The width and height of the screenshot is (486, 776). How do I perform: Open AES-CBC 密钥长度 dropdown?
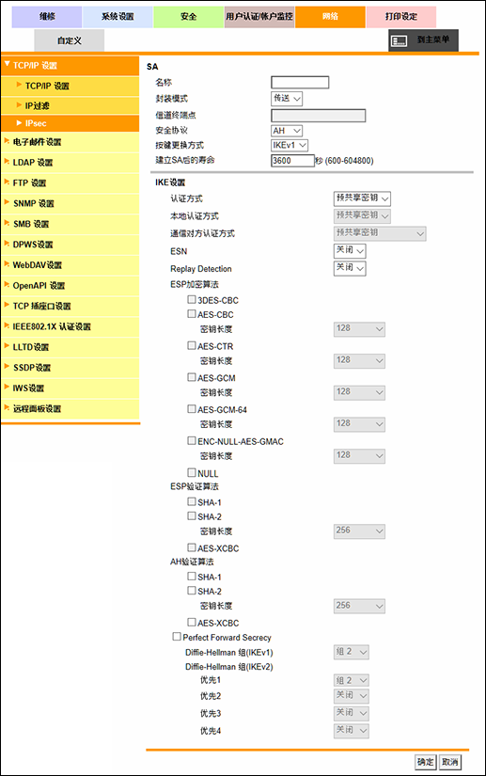point(359,329)
